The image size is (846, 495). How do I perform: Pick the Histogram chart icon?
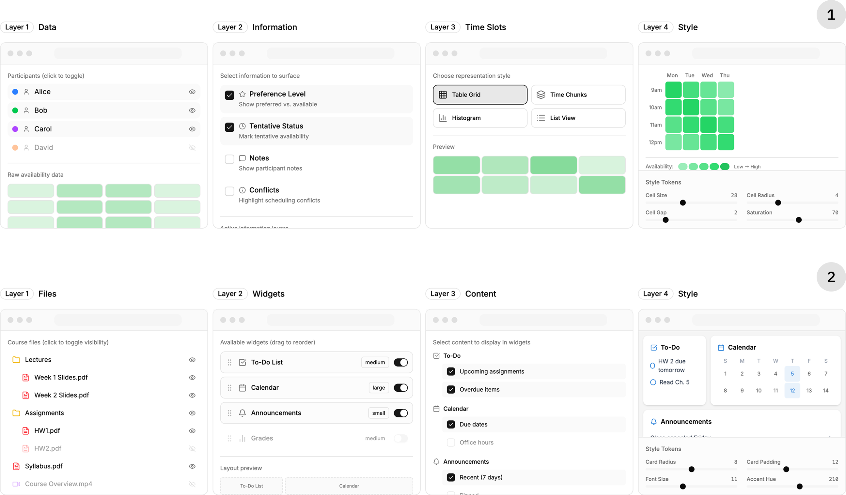443,118
